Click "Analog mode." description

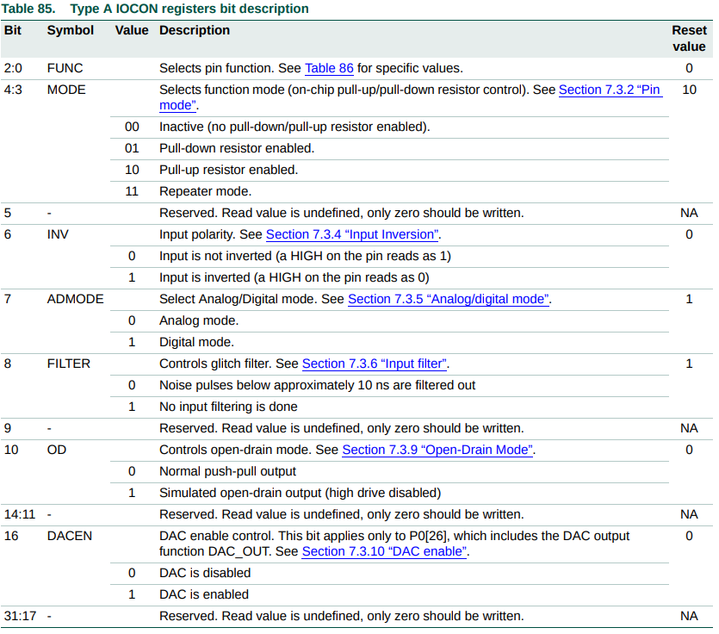tap(199, 321)
